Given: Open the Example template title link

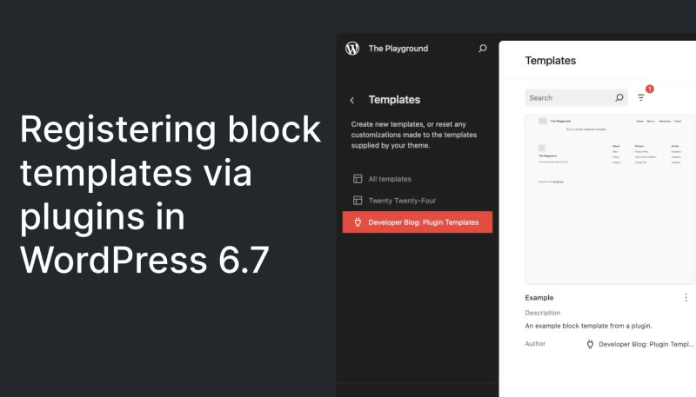Looking at the screenshot, I should point(539,298).
